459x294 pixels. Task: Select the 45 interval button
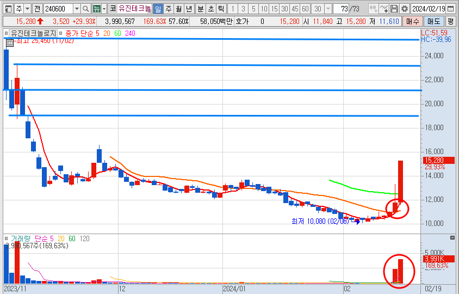pos(295,9)
